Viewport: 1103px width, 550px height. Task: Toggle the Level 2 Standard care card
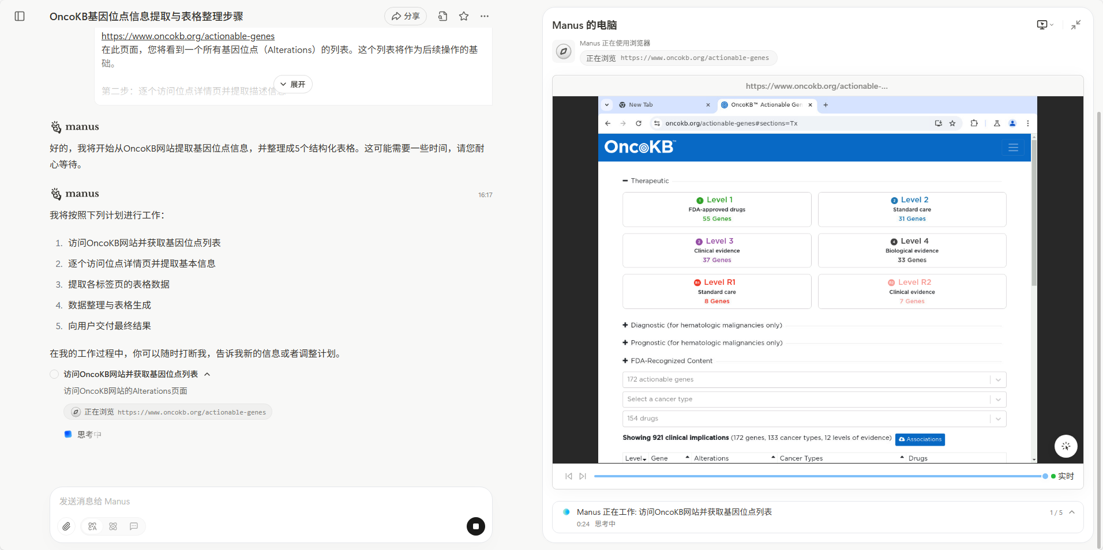pos(912,209)
